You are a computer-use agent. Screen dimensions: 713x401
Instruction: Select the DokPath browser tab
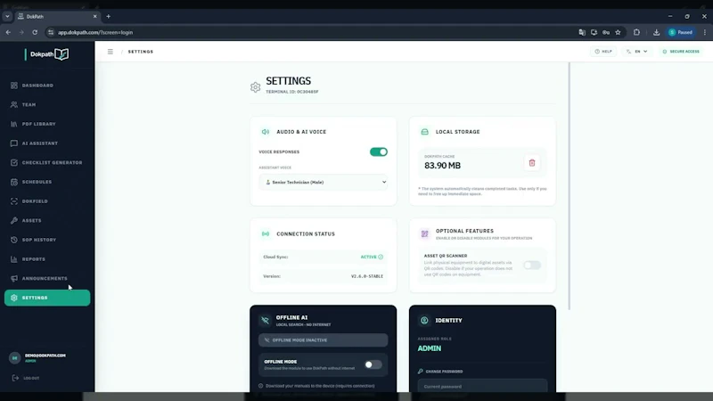click(x=57, y=16)
